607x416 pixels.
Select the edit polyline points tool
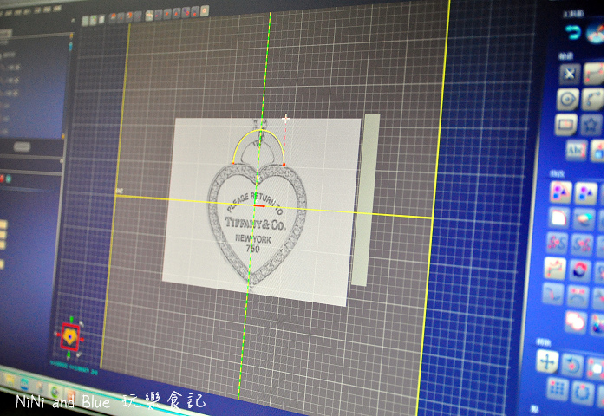pyautogui.click(x=555, y=269)
